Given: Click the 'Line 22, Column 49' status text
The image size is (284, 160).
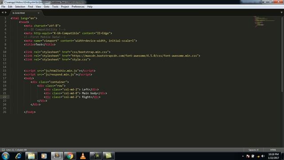Looking at the screenshot, I should coord(16,150).
